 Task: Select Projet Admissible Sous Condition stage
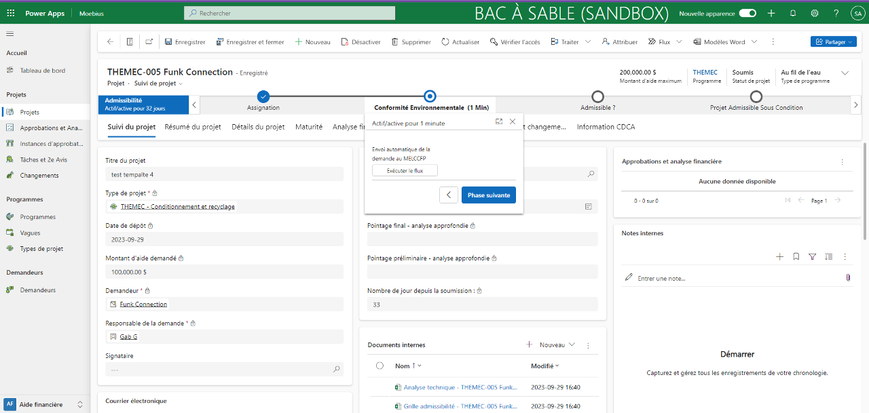756,97
